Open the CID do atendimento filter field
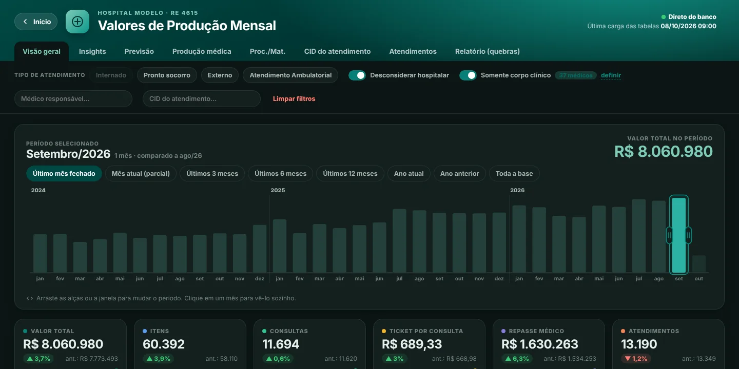The width and height of the screenshot is (739, 369). click(x=202, y=99)
